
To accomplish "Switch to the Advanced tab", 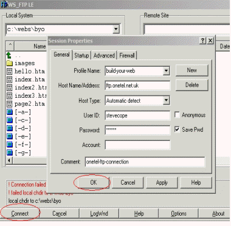I will (x=104, y=55).
